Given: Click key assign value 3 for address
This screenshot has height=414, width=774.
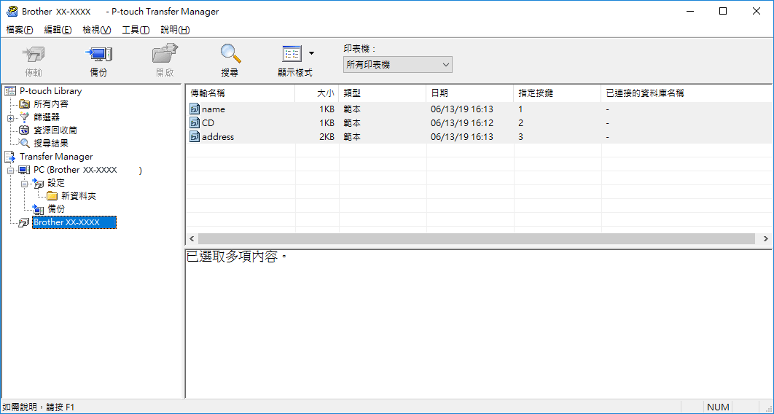Looking at the screenshot, I should 521,137.
